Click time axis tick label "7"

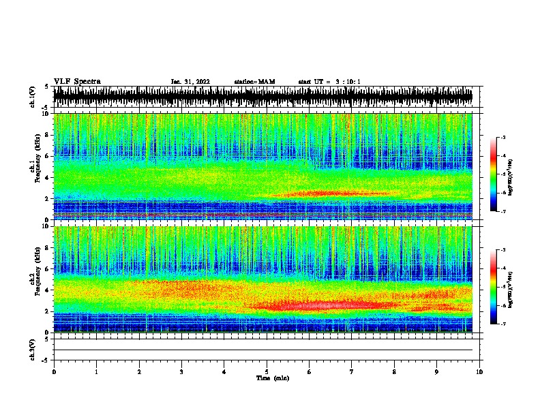[x=352, y=372]
